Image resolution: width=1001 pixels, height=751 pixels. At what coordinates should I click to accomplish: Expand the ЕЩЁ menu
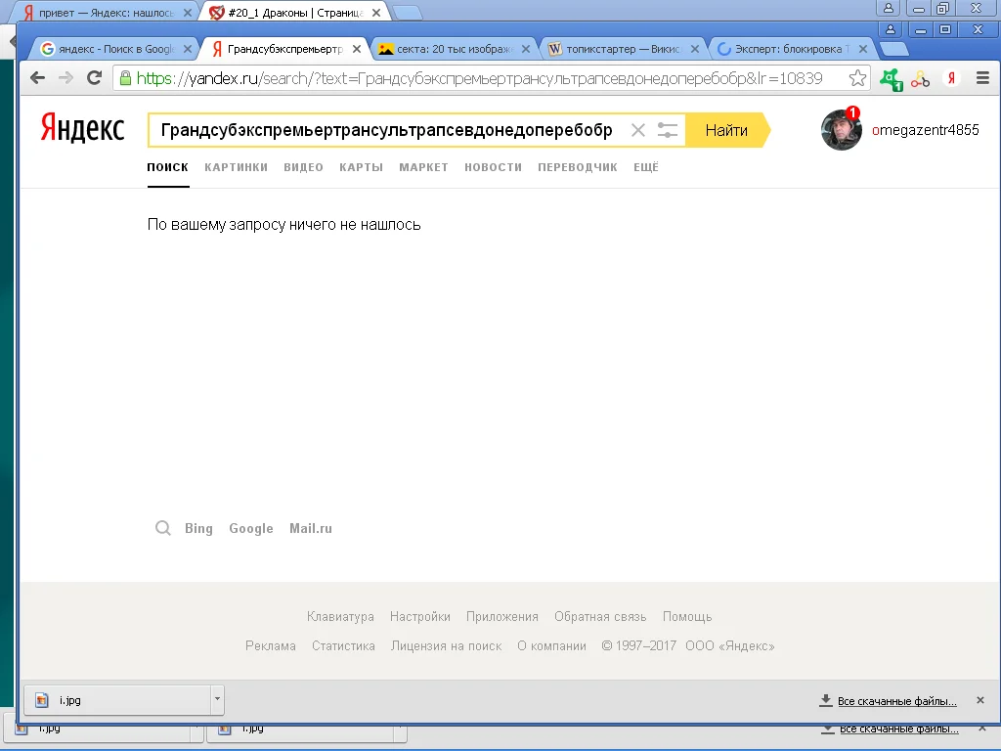click(646, 167)
